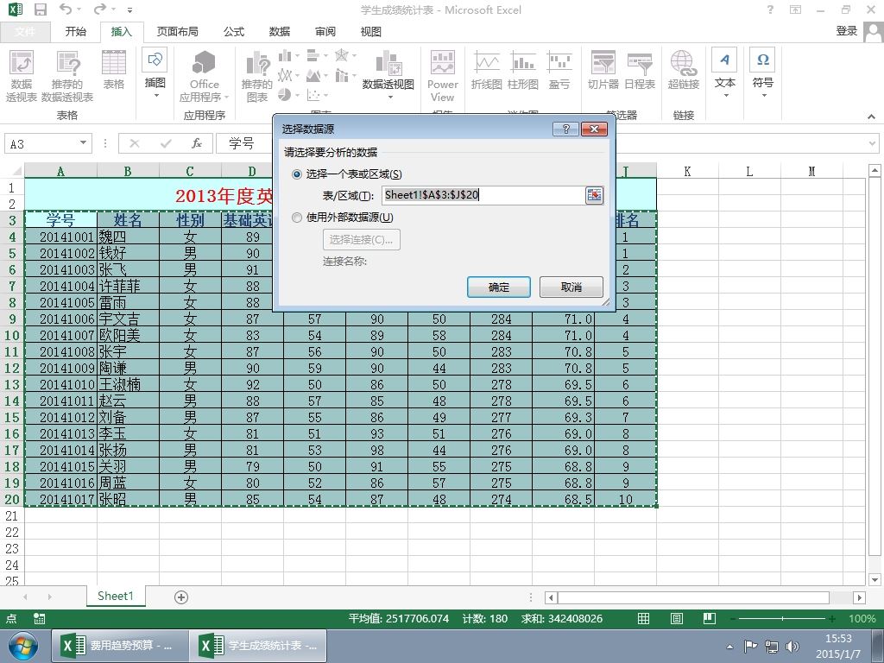Click vertical scrollbar down arrow
The width and height of the screenshot is (884, 663).
[x=875, y=579]
